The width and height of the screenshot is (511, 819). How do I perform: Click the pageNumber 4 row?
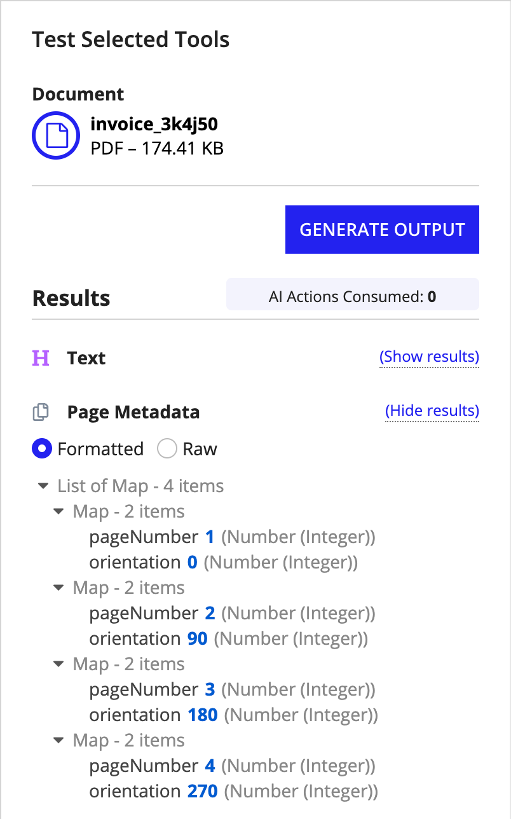233,766
